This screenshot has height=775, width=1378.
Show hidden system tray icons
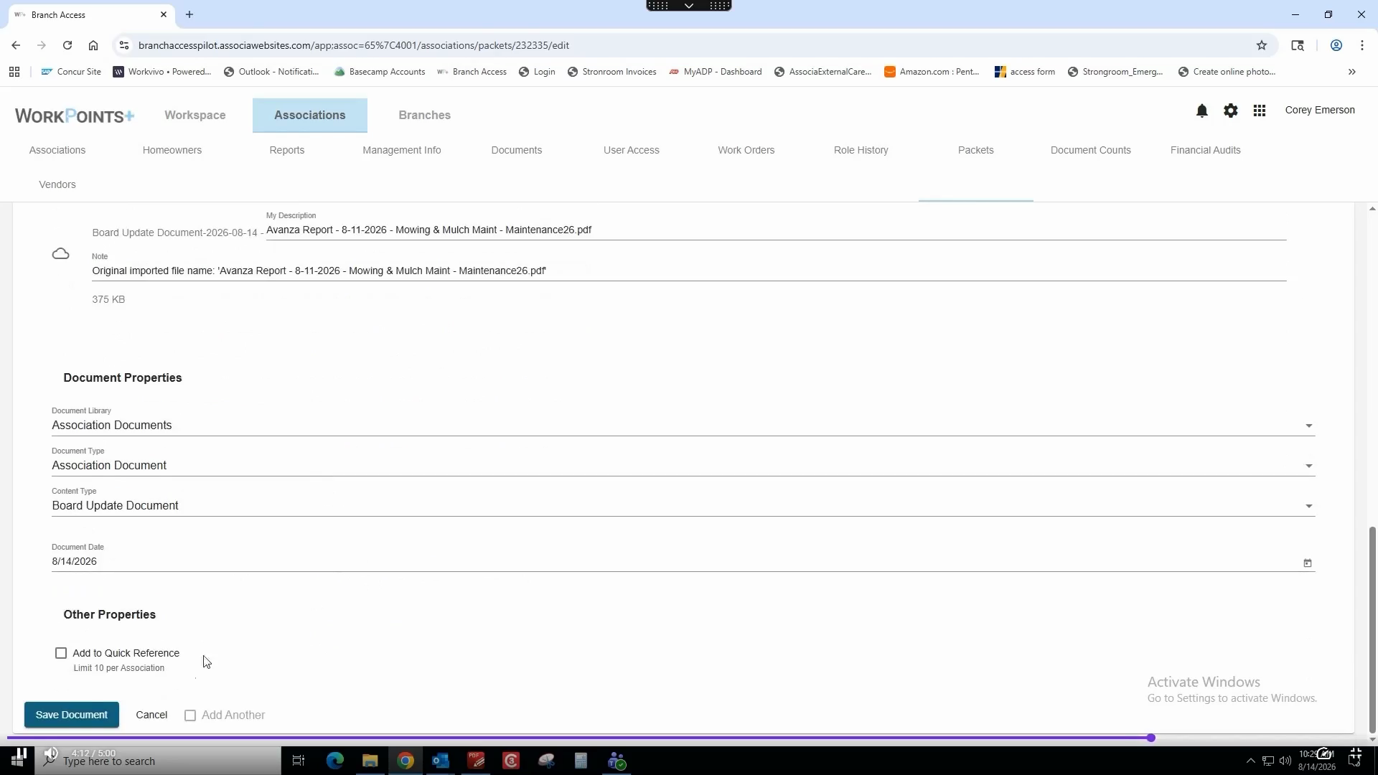[1250, 761]
